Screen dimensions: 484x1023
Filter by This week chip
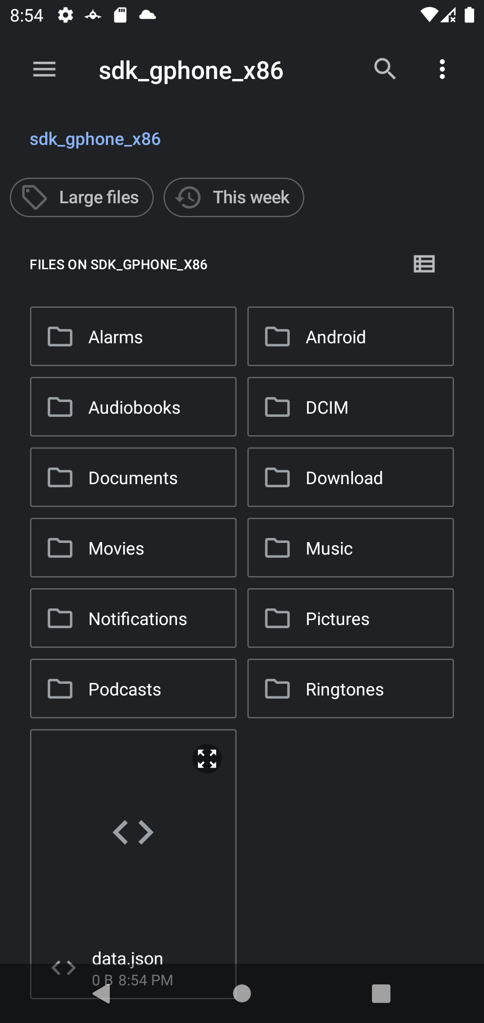(233, 197)
